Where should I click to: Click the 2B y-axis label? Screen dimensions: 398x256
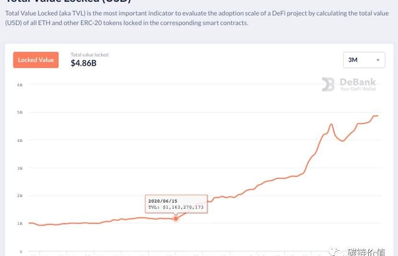[x=20, y=196]
